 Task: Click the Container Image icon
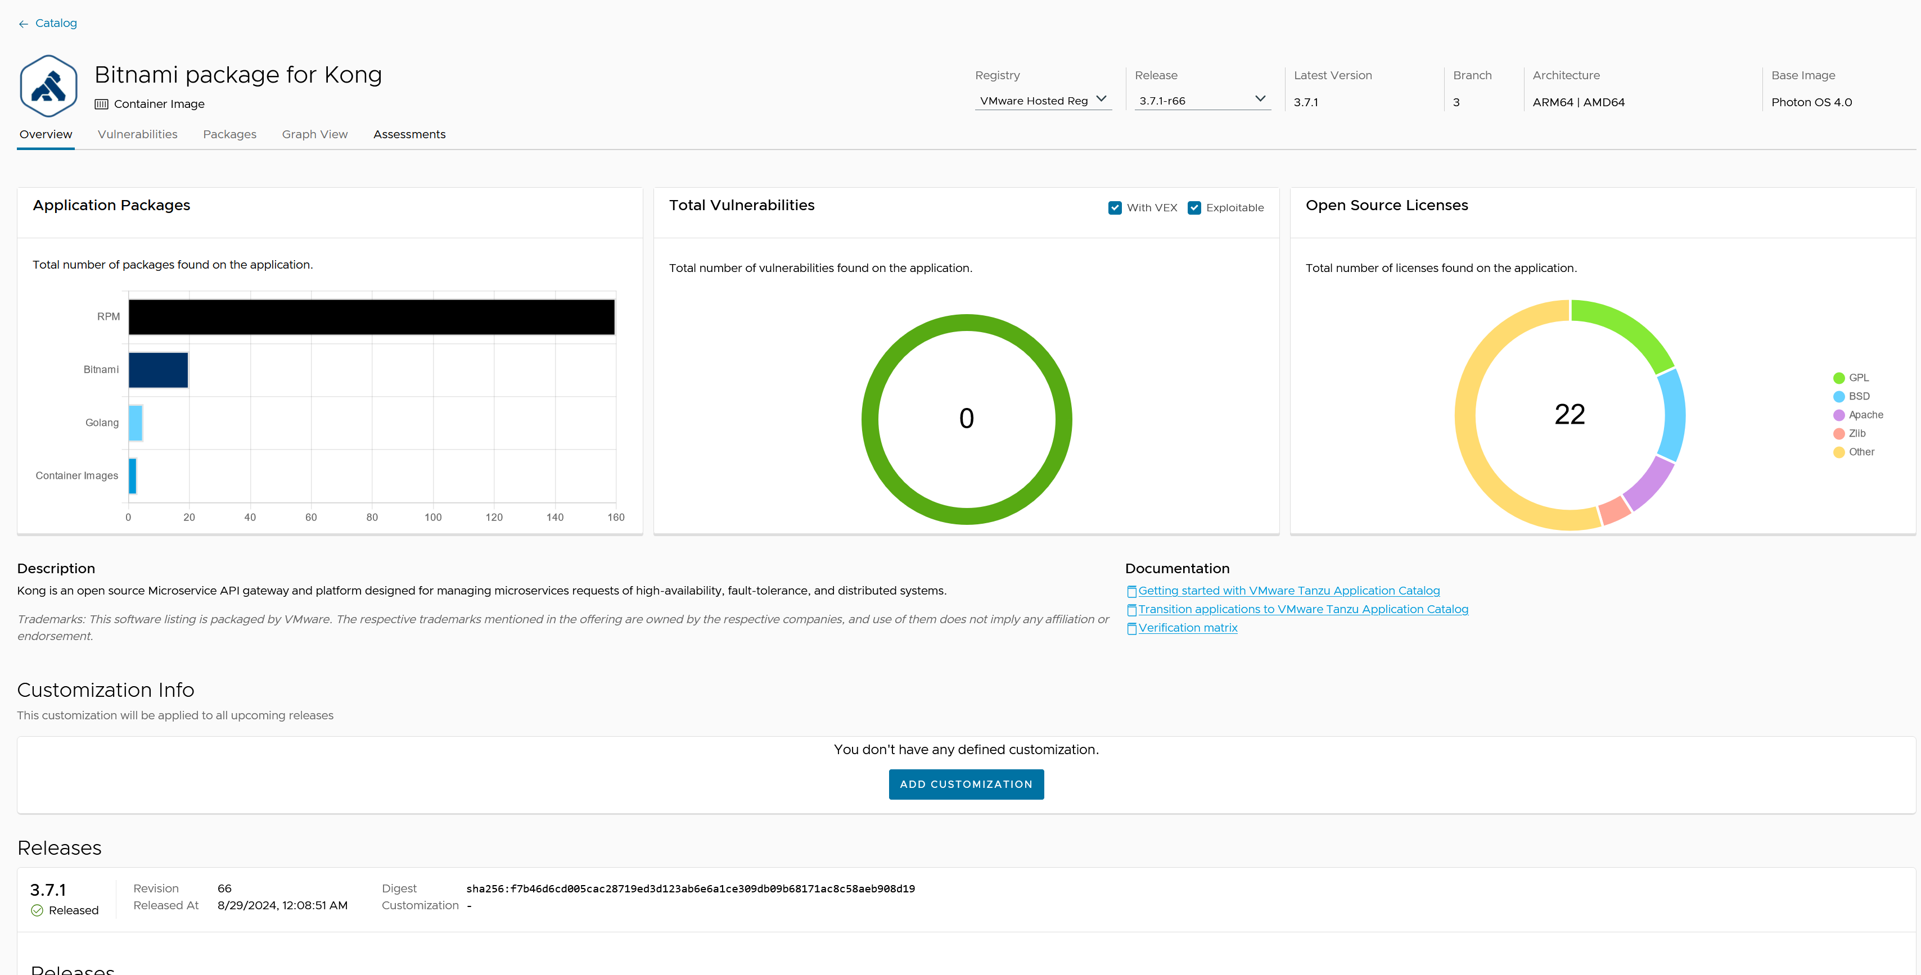click(x=101, y=105)
